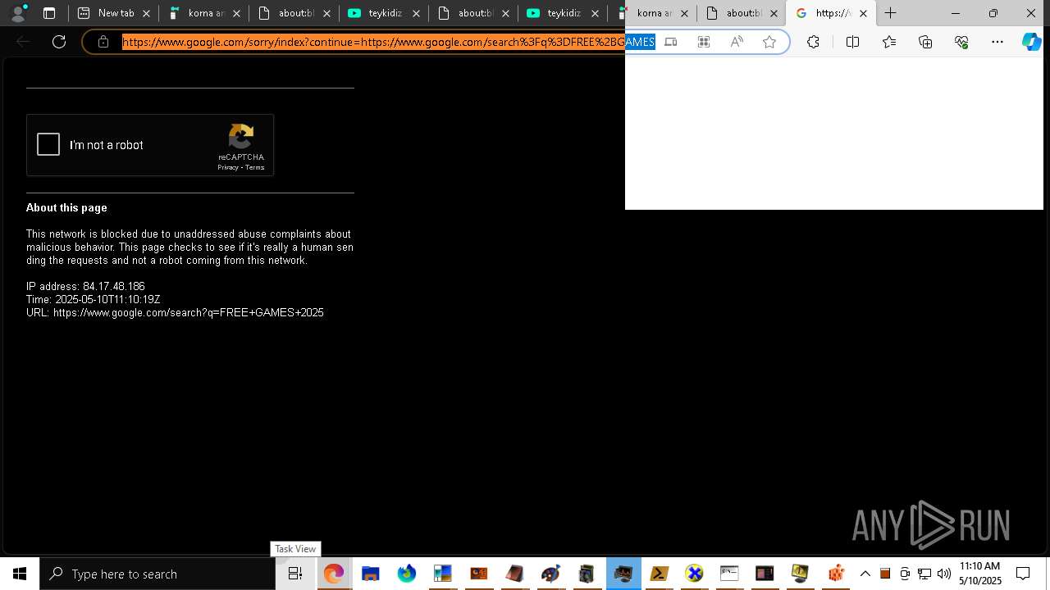Click the IP address: 84.17.48.186 line

[x=85, y=286]
